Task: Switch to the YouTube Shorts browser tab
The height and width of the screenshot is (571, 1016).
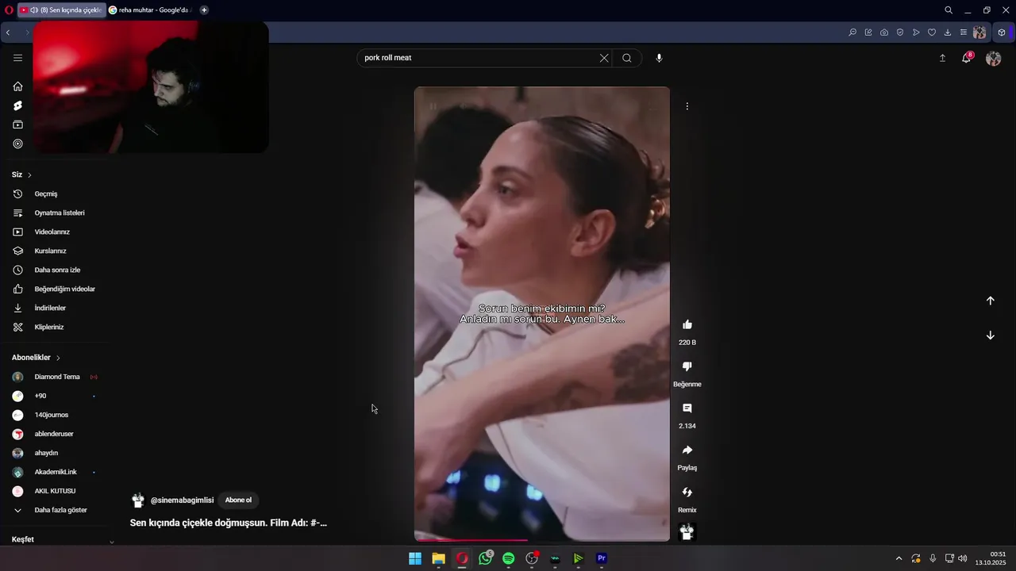Action: [60, 10]
